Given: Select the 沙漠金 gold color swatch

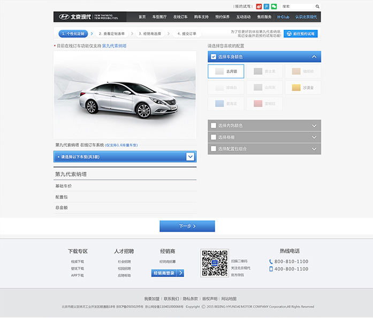Looking at the screenshot, I should 302,88.
